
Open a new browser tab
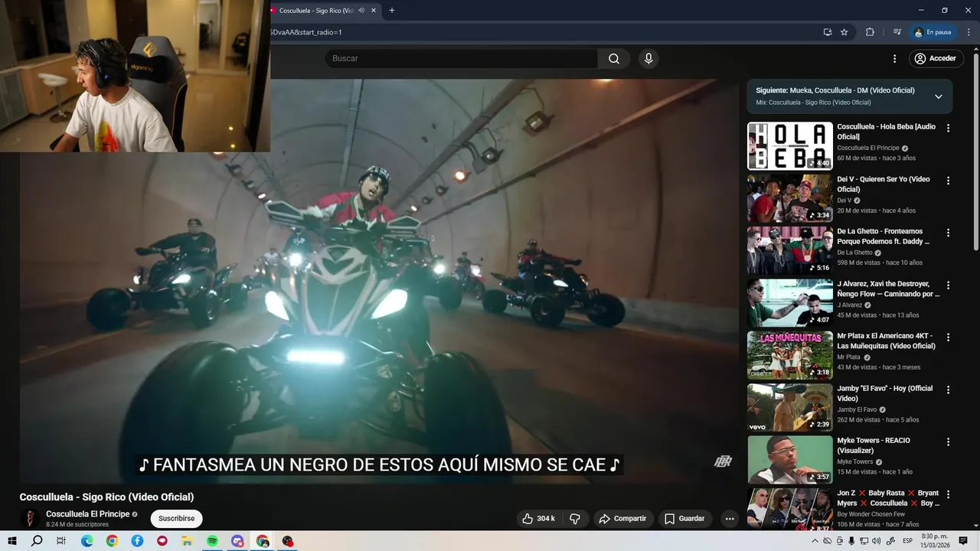coord(392,11)
